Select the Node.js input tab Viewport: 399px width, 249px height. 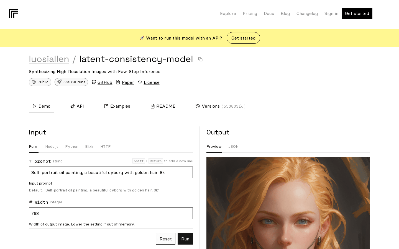(52, 147)
